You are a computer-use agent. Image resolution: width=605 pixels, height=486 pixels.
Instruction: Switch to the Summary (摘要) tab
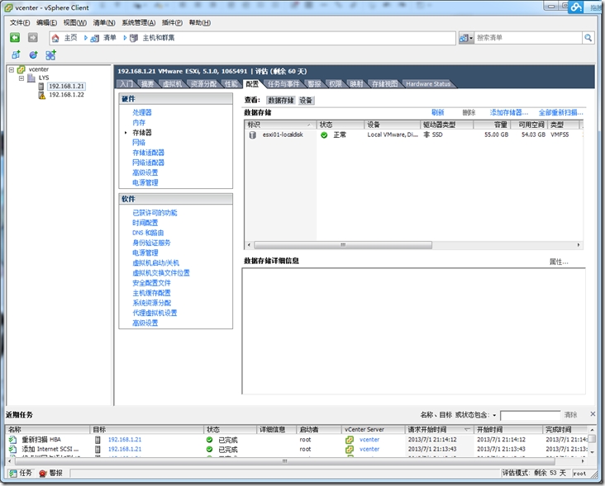[x=147, y=84]
